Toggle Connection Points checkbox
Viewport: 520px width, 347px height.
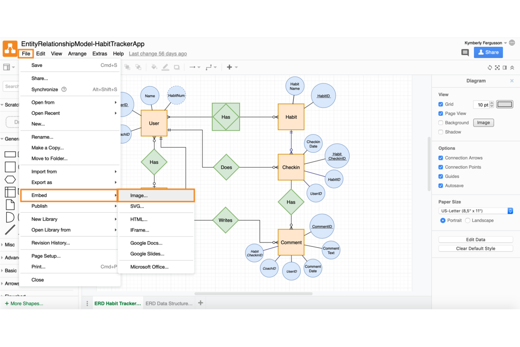click(x=441, y=167)
